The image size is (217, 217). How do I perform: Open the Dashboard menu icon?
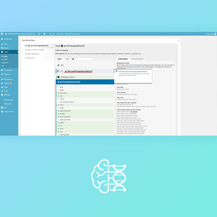(2, 39)
